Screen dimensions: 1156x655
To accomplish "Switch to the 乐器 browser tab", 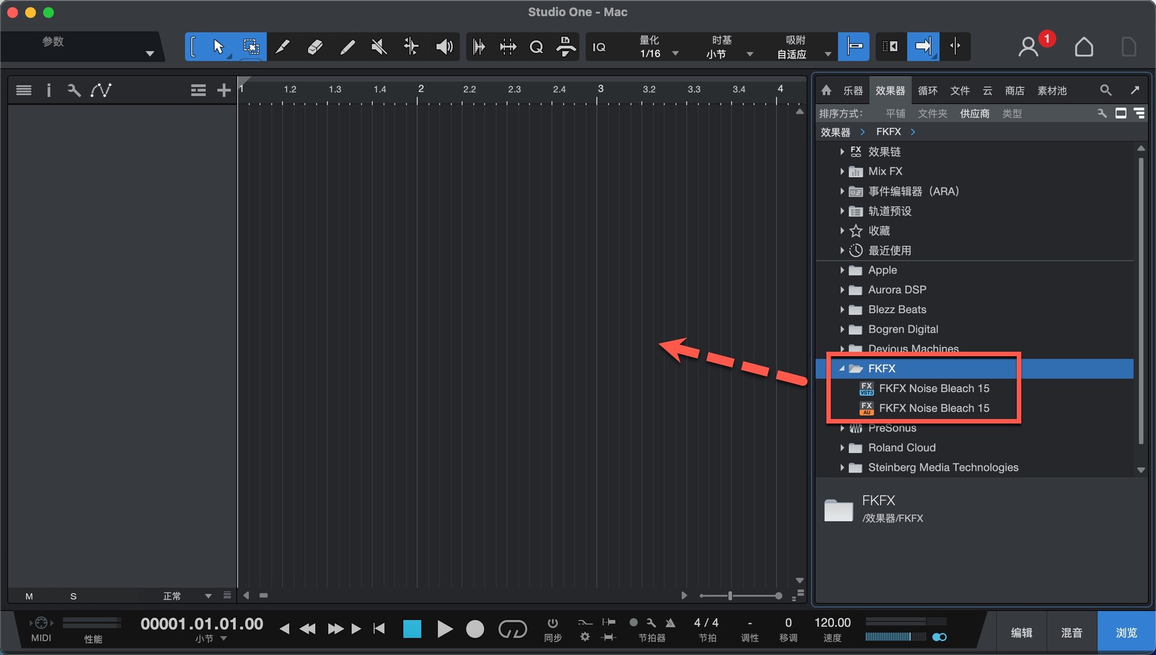I will click(x=853, y=90).
